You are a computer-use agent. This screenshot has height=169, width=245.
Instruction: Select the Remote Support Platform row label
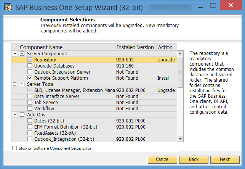(x=61, y=78)
